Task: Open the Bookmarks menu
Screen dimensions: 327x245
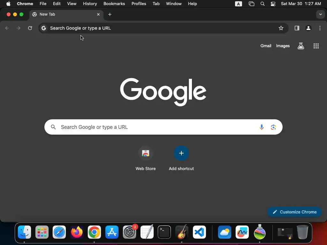Action: 114,4
